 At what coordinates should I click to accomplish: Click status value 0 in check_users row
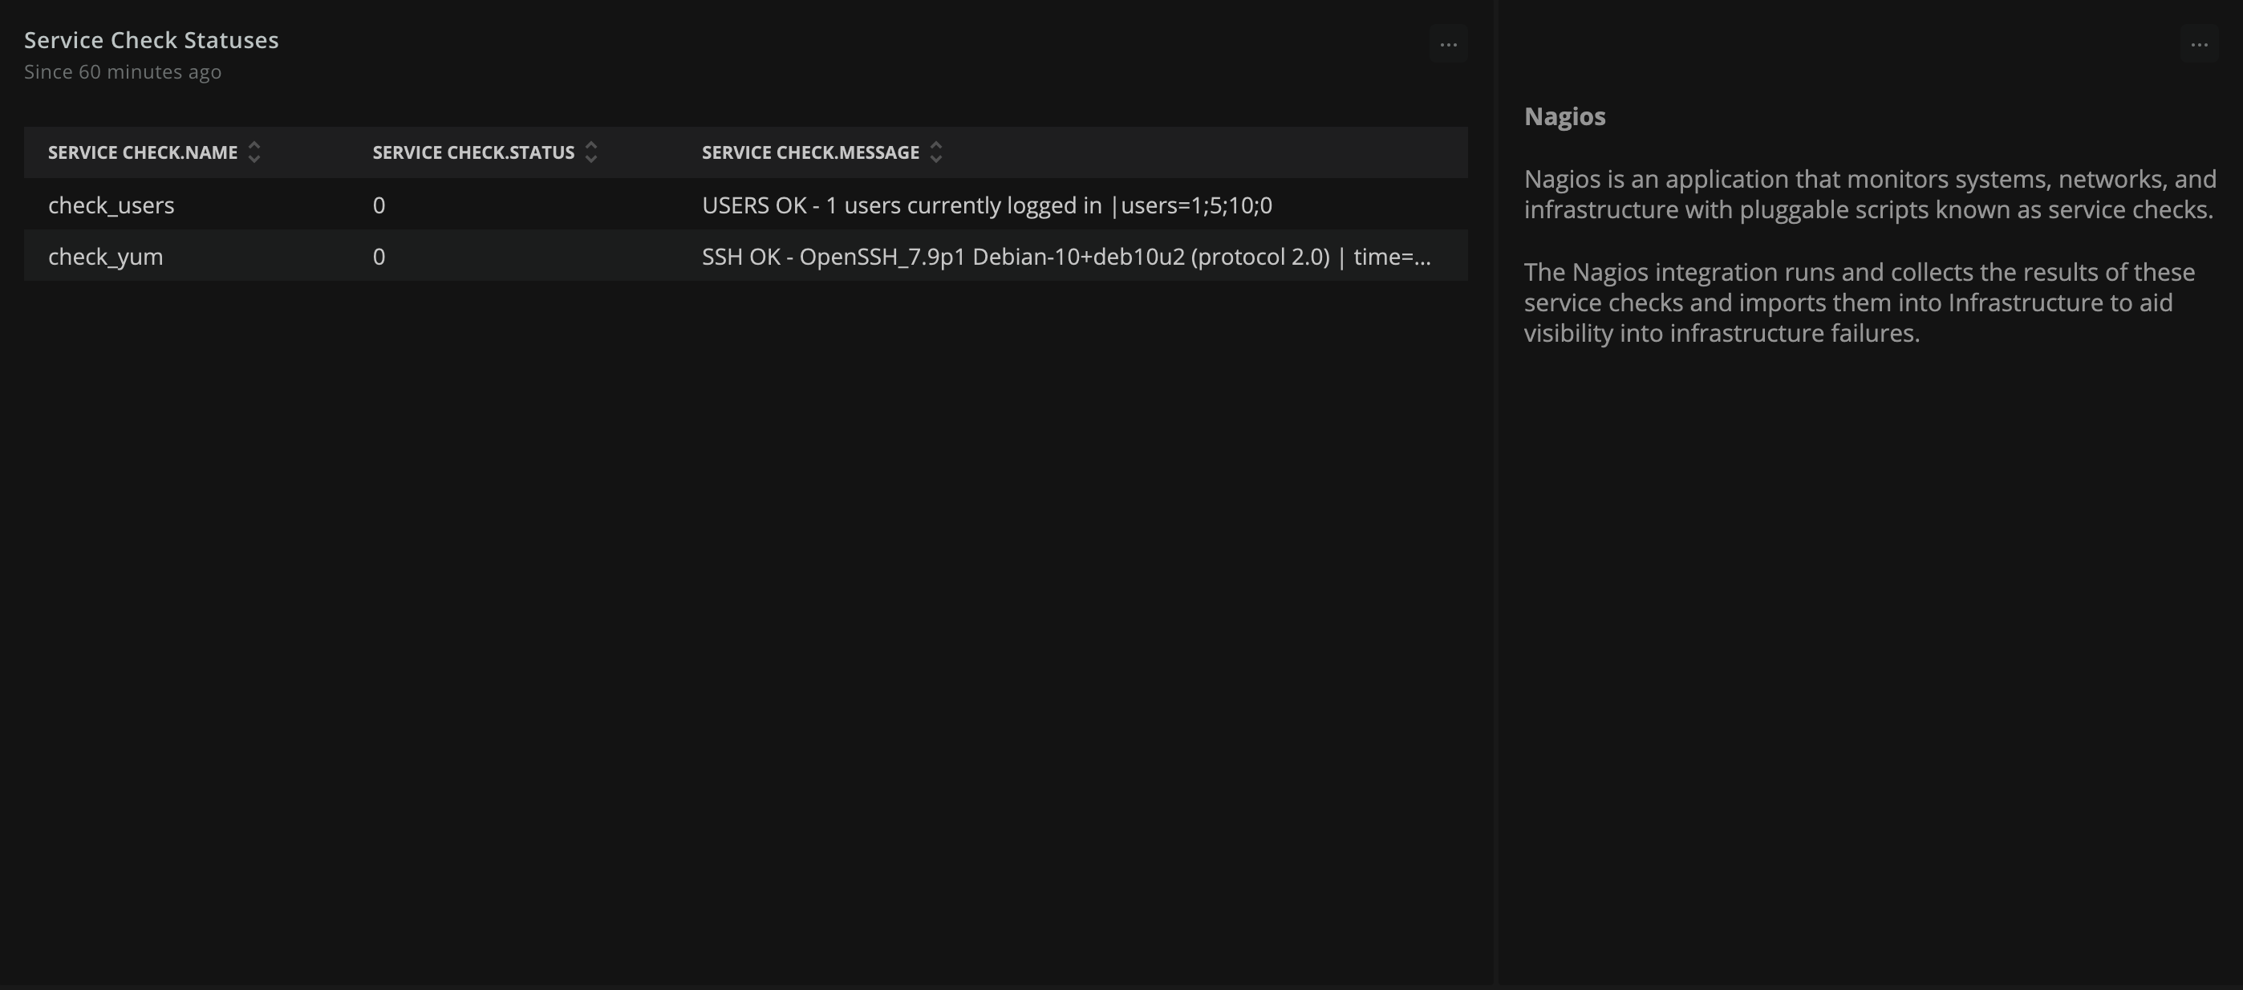tap(379, 205)
